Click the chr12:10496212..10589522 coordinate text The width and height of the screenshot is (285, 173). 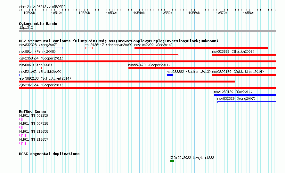pyautogui.click(x=42, y=7)
